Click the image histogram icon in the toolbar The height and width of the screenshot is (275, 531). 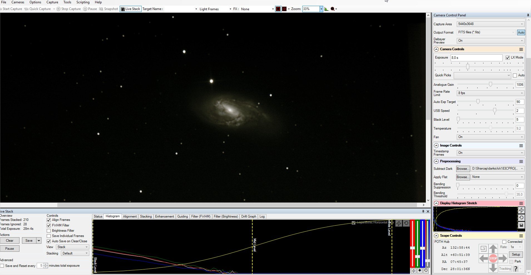(326, 9)
